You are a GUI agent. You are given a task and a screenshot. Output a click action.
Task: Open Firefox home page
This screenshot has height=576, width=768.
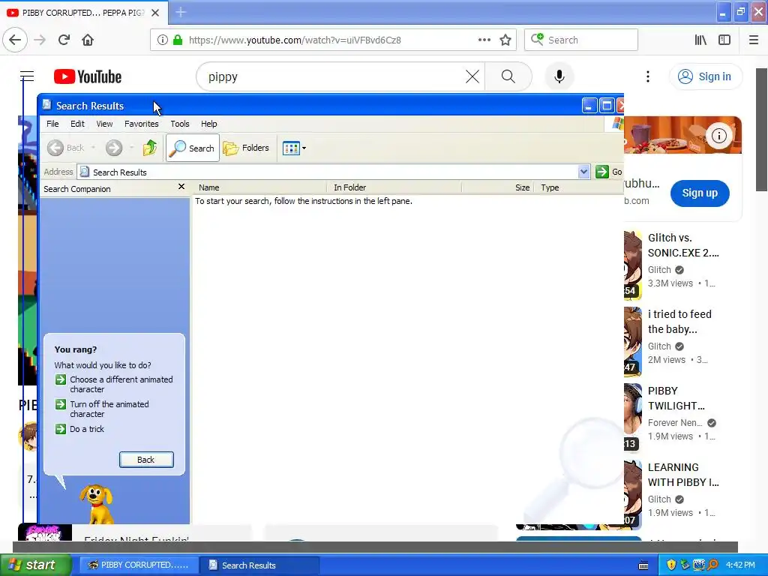click(88, 40)
